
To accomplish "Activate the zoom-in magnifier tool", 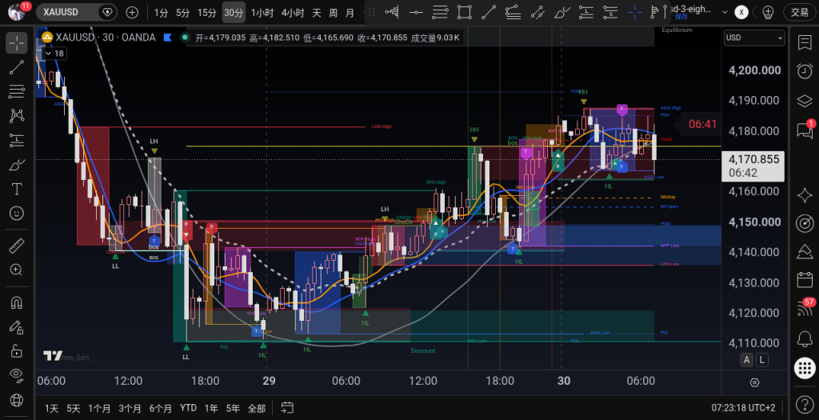I will click(17, 270).
